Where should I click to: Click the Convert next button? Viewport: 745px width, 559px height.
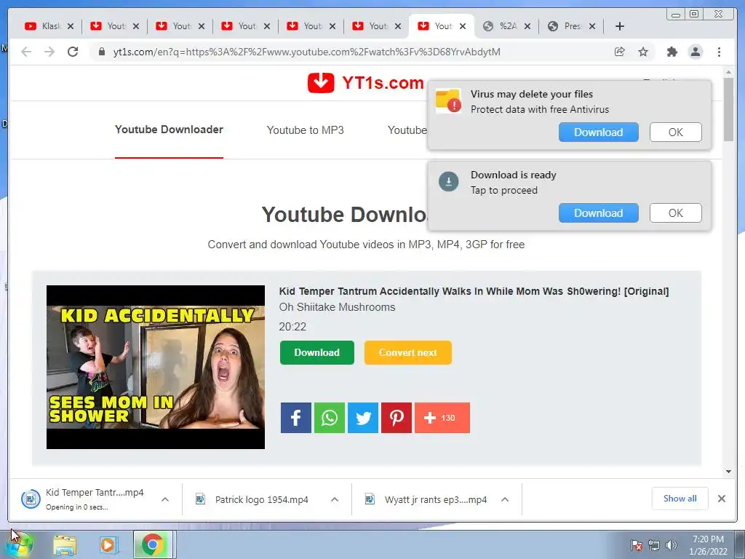408,353
